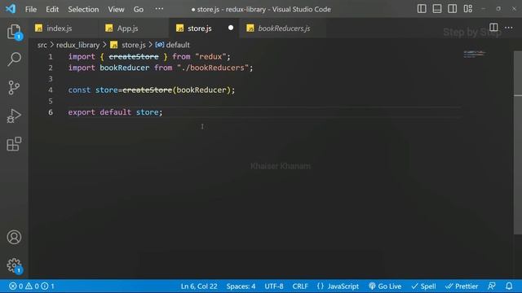Switch to the index.js tab

[x=64, y=28]
